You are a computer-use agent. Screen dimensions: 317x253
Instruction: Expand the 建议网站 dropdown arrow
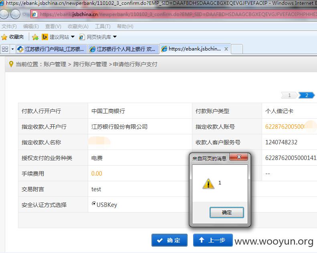[73, 37]
